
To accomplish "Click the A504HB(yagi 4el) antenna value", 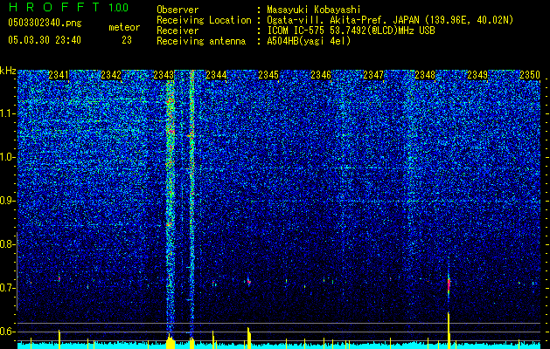I will point(309,41).
